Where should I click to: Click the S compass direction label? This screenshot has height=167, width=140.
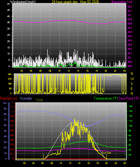click(132, 84)
